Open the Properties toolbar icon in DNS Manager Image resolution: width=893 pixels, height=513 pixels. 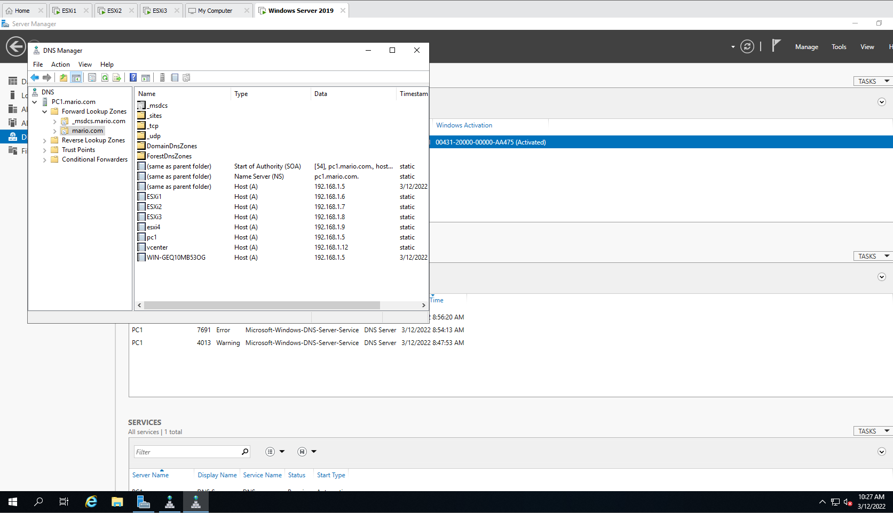[92, 78]
